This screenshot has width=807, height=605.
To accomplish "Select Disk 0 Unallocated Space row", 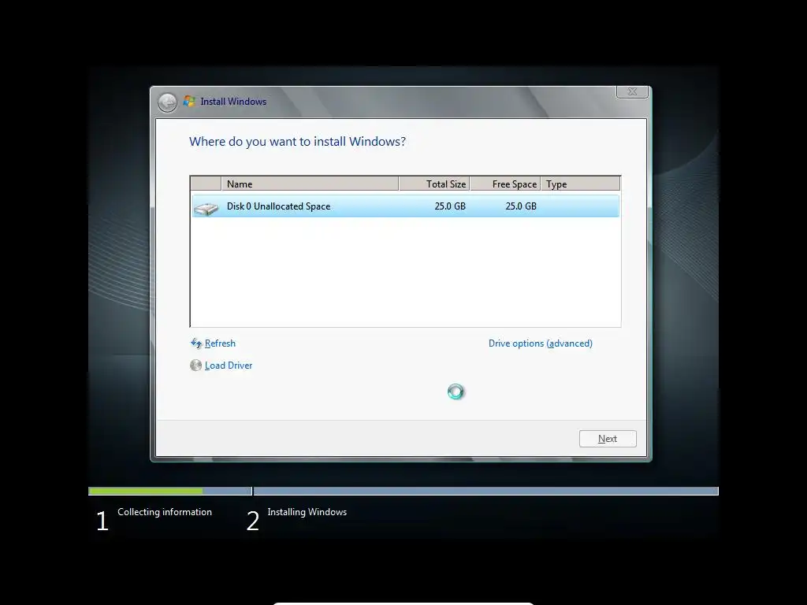I will tap(406, 206).
